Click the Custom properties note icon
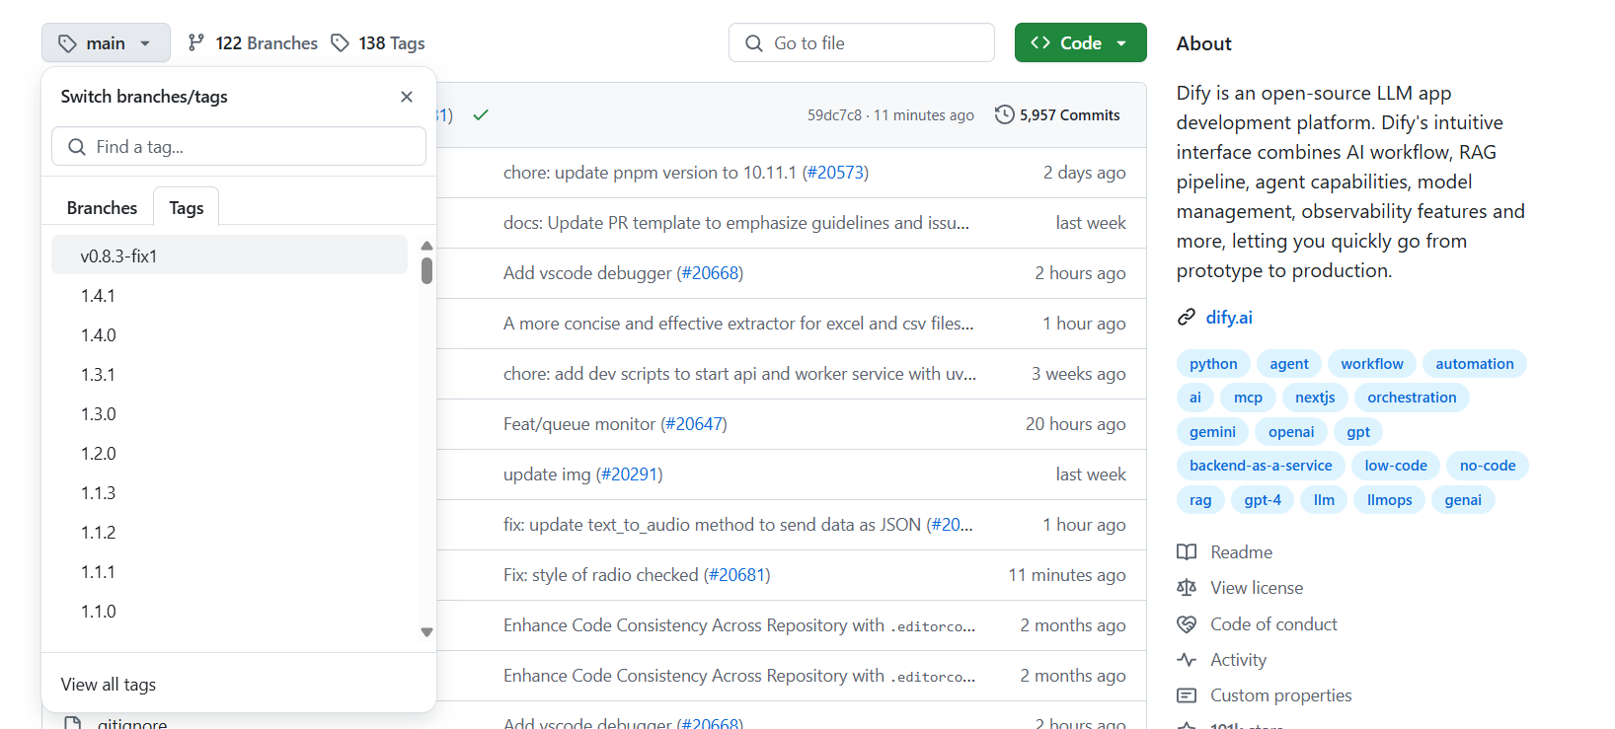 [1187, 695]
